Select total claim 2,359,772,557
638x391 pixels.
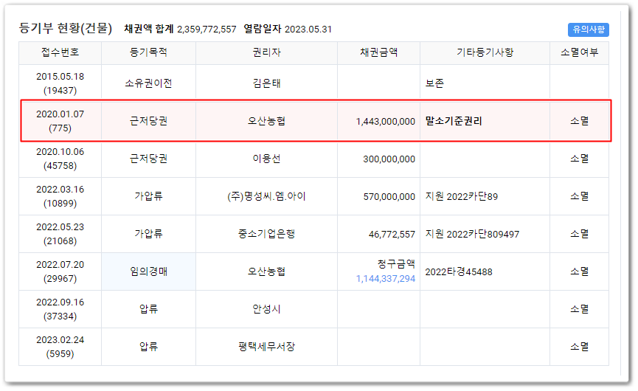[207, 30]
